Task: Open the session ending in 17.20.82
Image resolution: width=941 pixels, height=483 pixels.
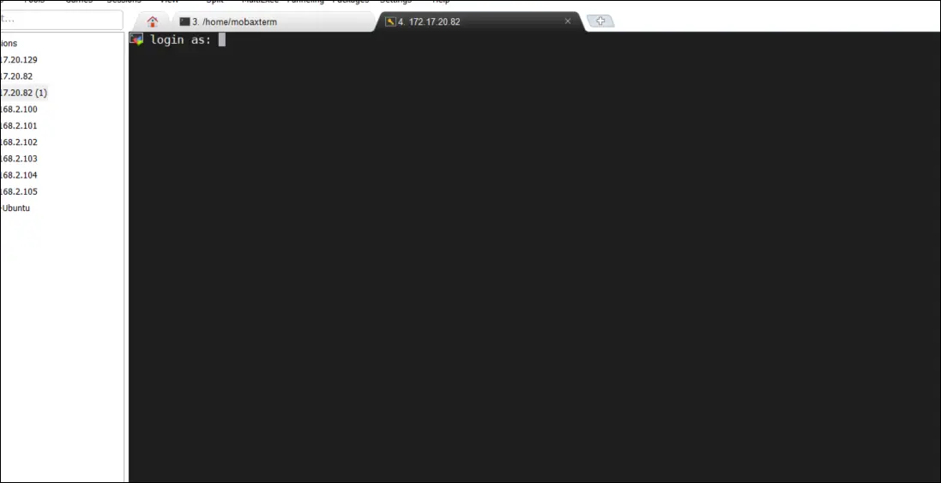Action: point(16,76)
